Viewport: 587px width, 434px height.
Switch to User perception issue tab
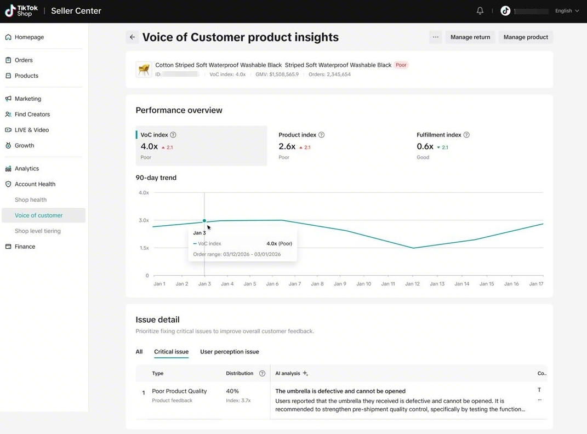click(230, 352)
